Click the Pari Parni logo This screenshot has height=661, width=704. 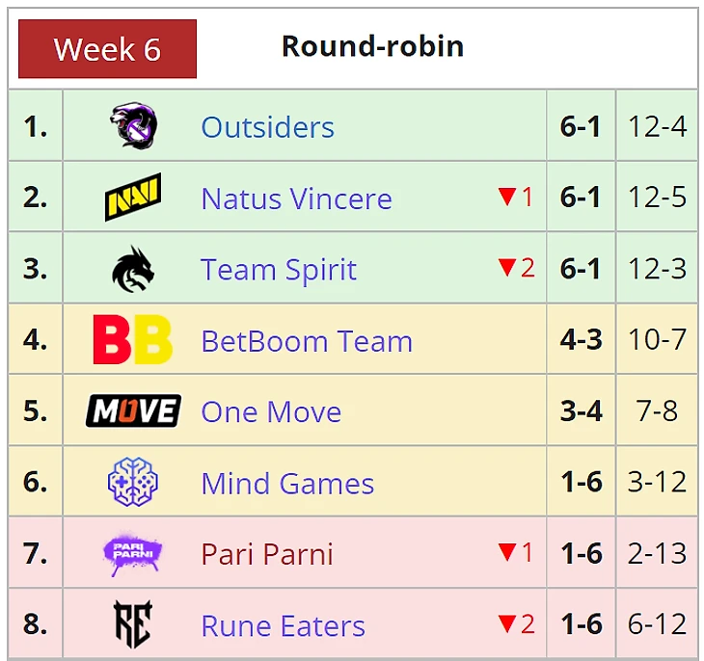(133, 554)
